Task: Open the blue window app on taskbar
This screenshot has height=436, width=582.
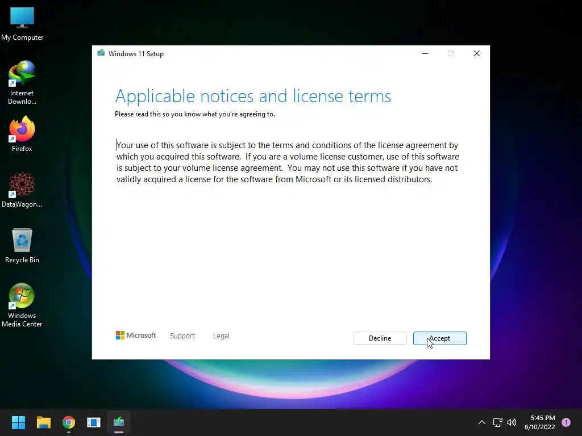Action: pyautogui.click(x=94, y=422)
